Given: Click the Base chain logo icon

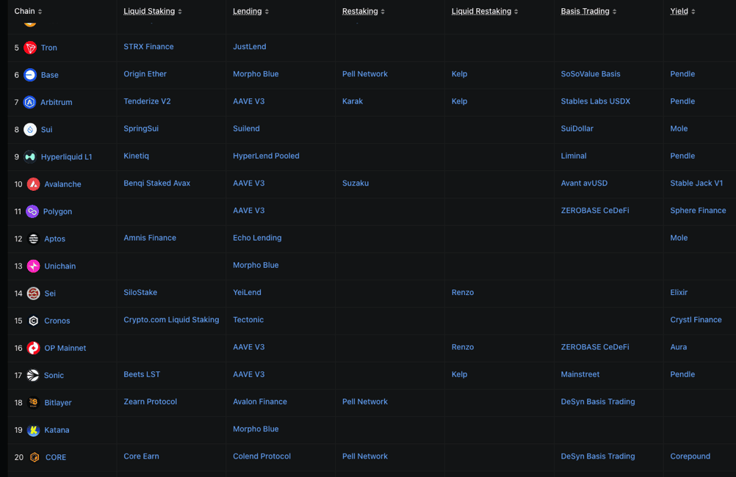Looking at the screenshot, I should (30, 75).
